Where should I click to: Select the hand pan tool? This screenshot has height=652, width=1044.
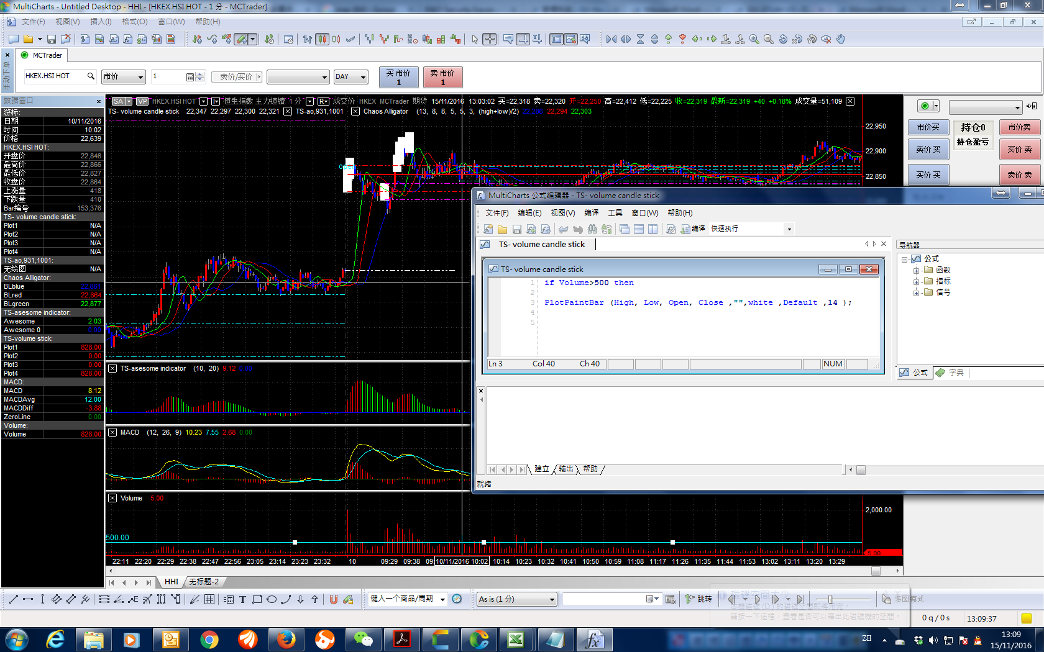[x=840, y=39]
